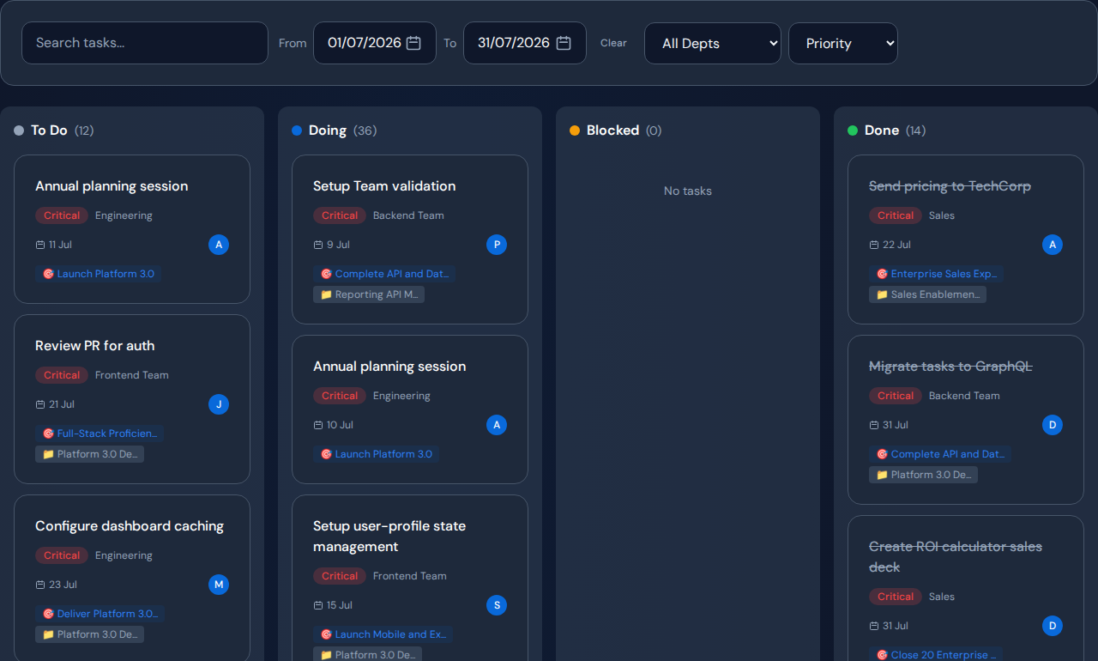This screenshot has width=1098, height=661.
Task: Click calendar icon beside 10 Jul date
Action: 318,425
